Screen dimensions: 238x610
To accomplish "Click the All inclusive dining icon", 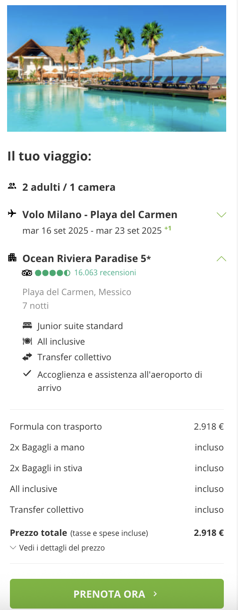I will click(27, 341).
